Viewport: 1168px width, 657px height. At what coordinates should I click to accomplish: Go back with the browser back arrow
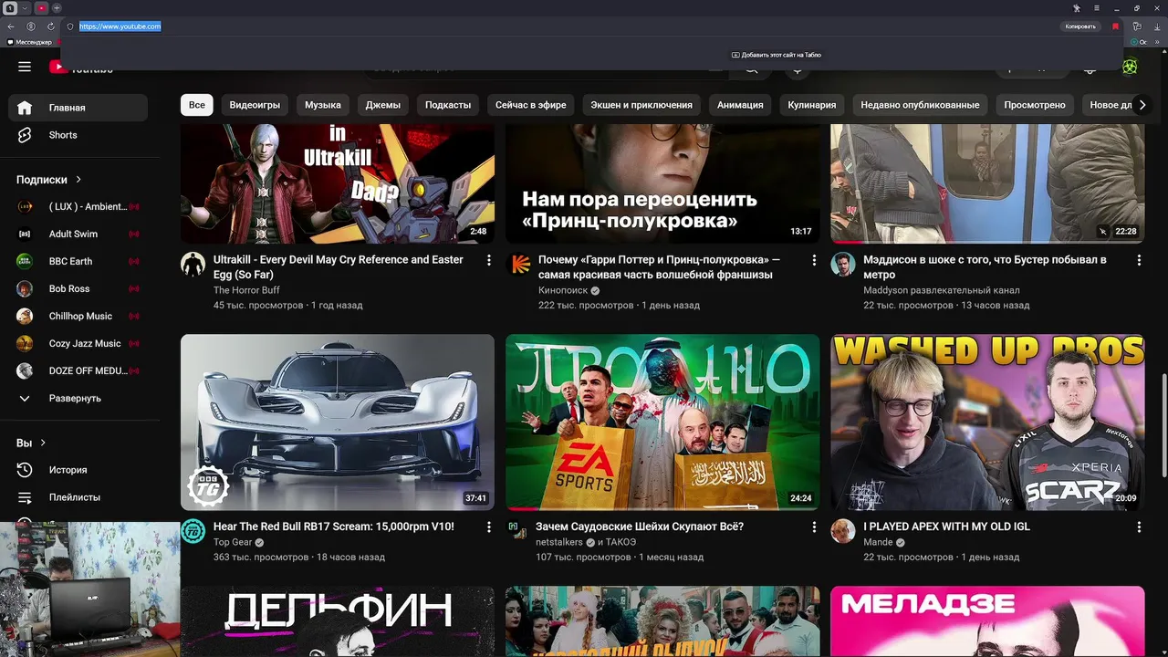[11, 26]
